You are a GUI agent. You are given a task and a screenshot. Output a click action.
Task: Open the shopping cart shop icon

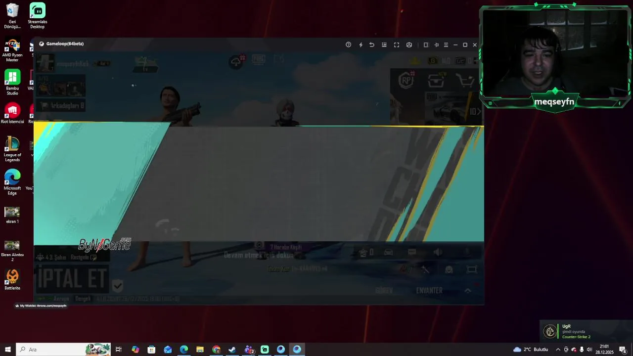coord(465,81)
